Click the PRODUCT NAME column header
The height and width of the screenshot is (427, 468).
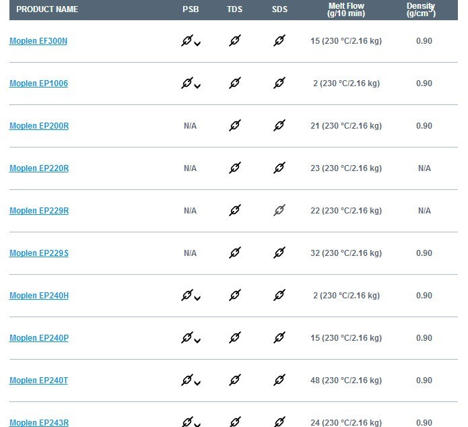click(47, 9)
